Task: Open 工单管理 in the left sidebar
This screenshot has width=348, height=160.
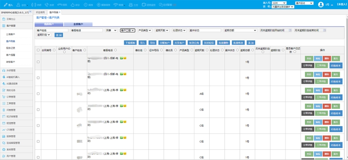Action: pyautogui.click(x=11, y=103)
